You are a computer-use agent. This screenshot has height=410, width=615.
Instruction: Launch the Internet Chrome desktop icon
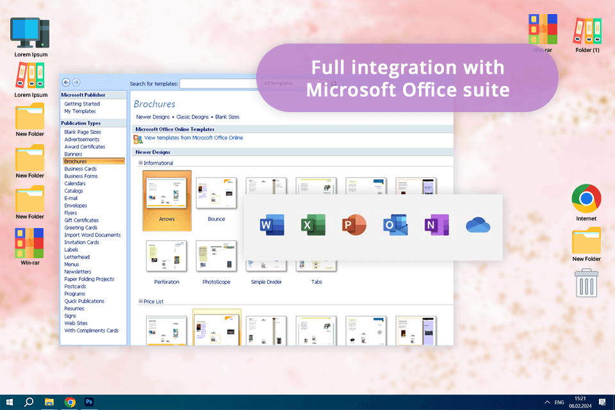coord(586,199)
